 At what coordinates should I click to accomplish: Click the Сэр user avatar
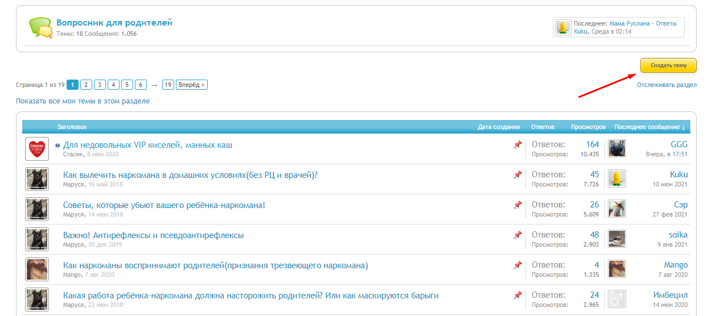coord(617,209)
